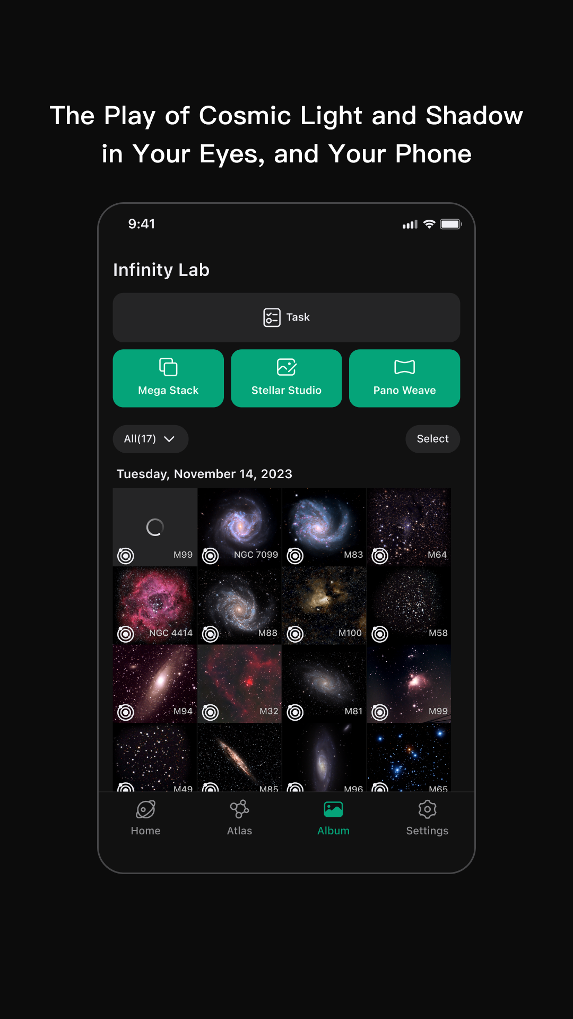This screenshot has height=1019, width=573.
Task: Launch the Mega Stack tool
Action: [x=168, y=378]
